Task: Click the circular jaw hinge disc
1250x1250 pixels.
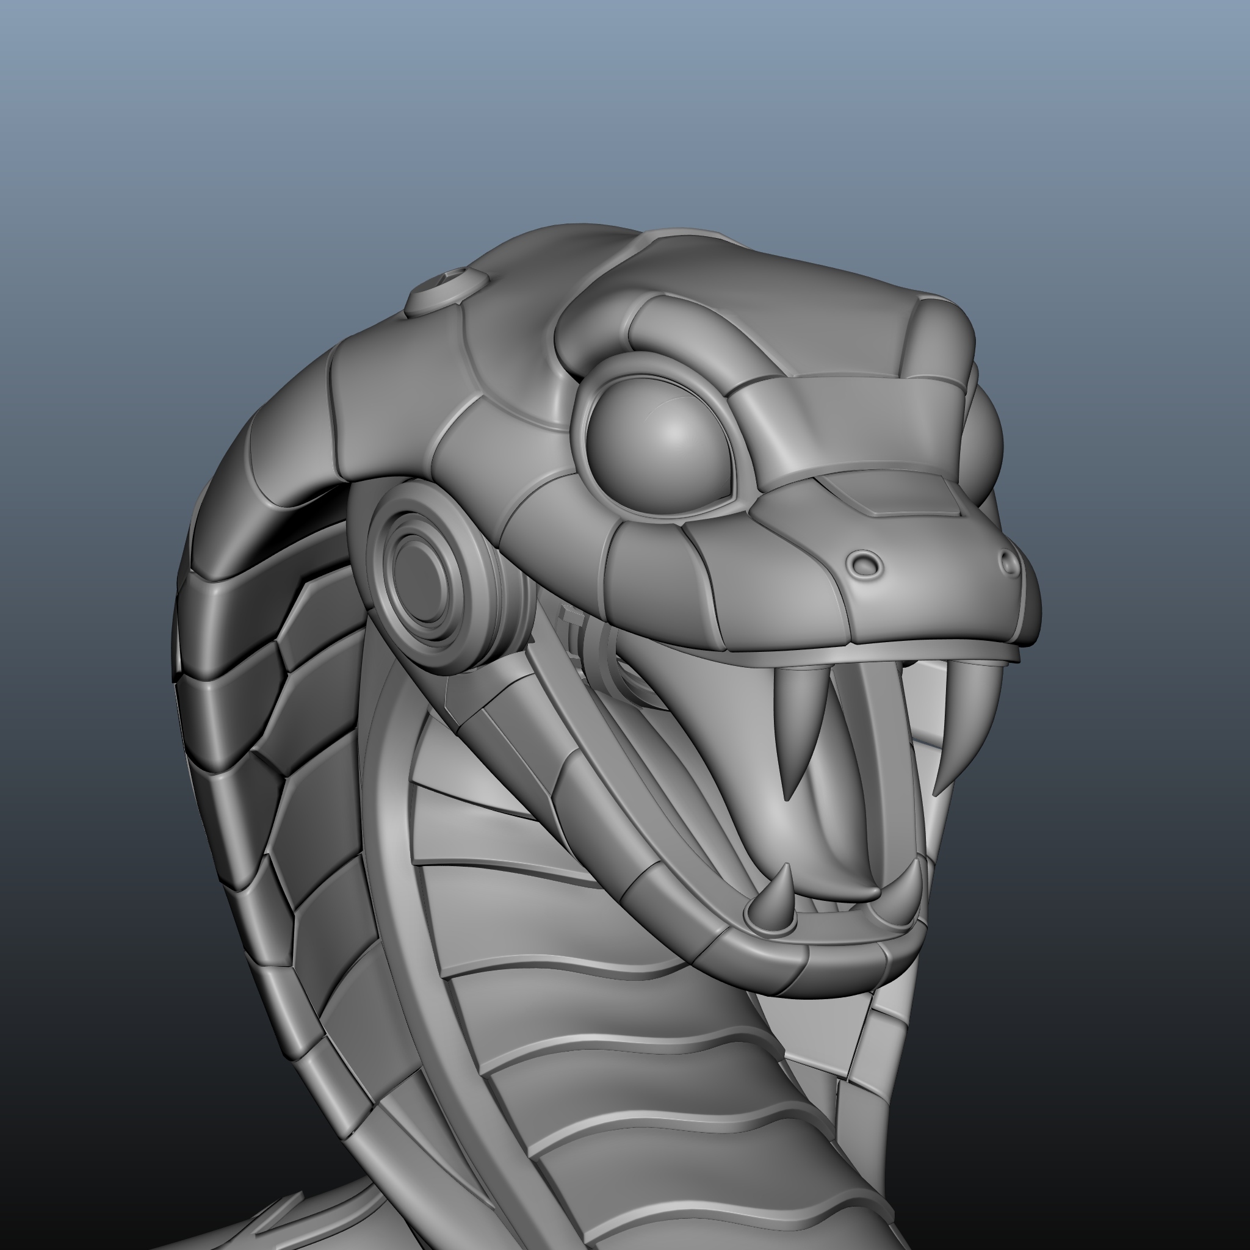Action: coord(422,582)
